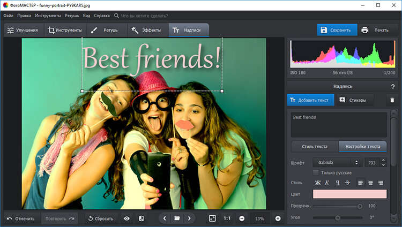Click Добавить текст button
This screenshot has width=402, height=227.
click(310, 100)
